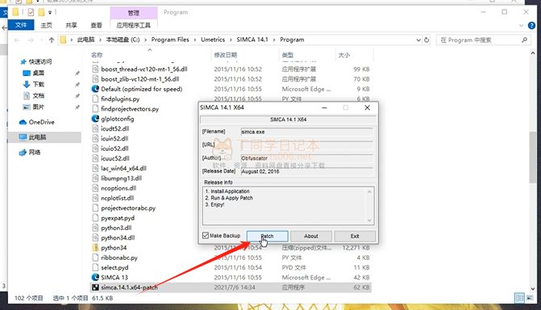The width and height of the screenshot is (541, 310).
Task: Open the About button in patch dialog
Action: tap(311, 236)
